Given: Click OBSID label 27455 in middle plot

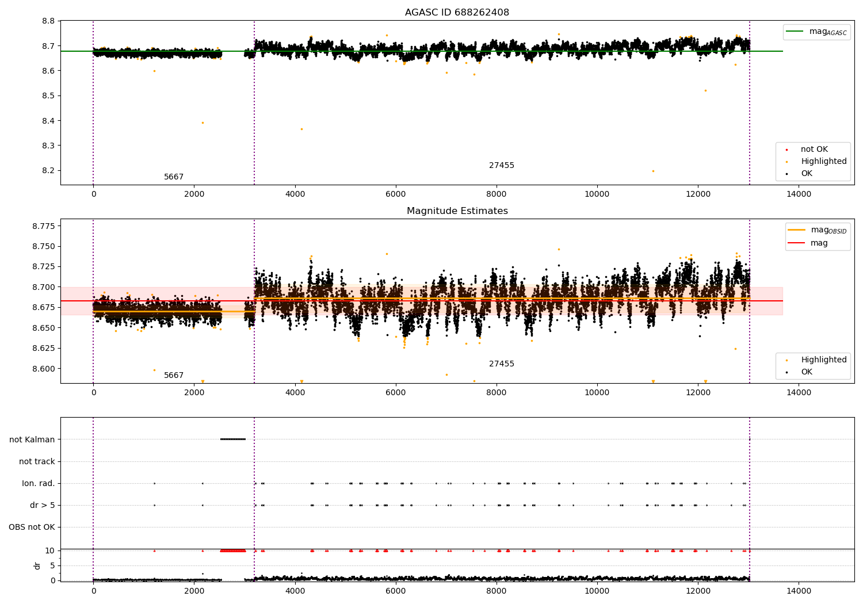Looking at the screenshot, I should click(502, 364).
